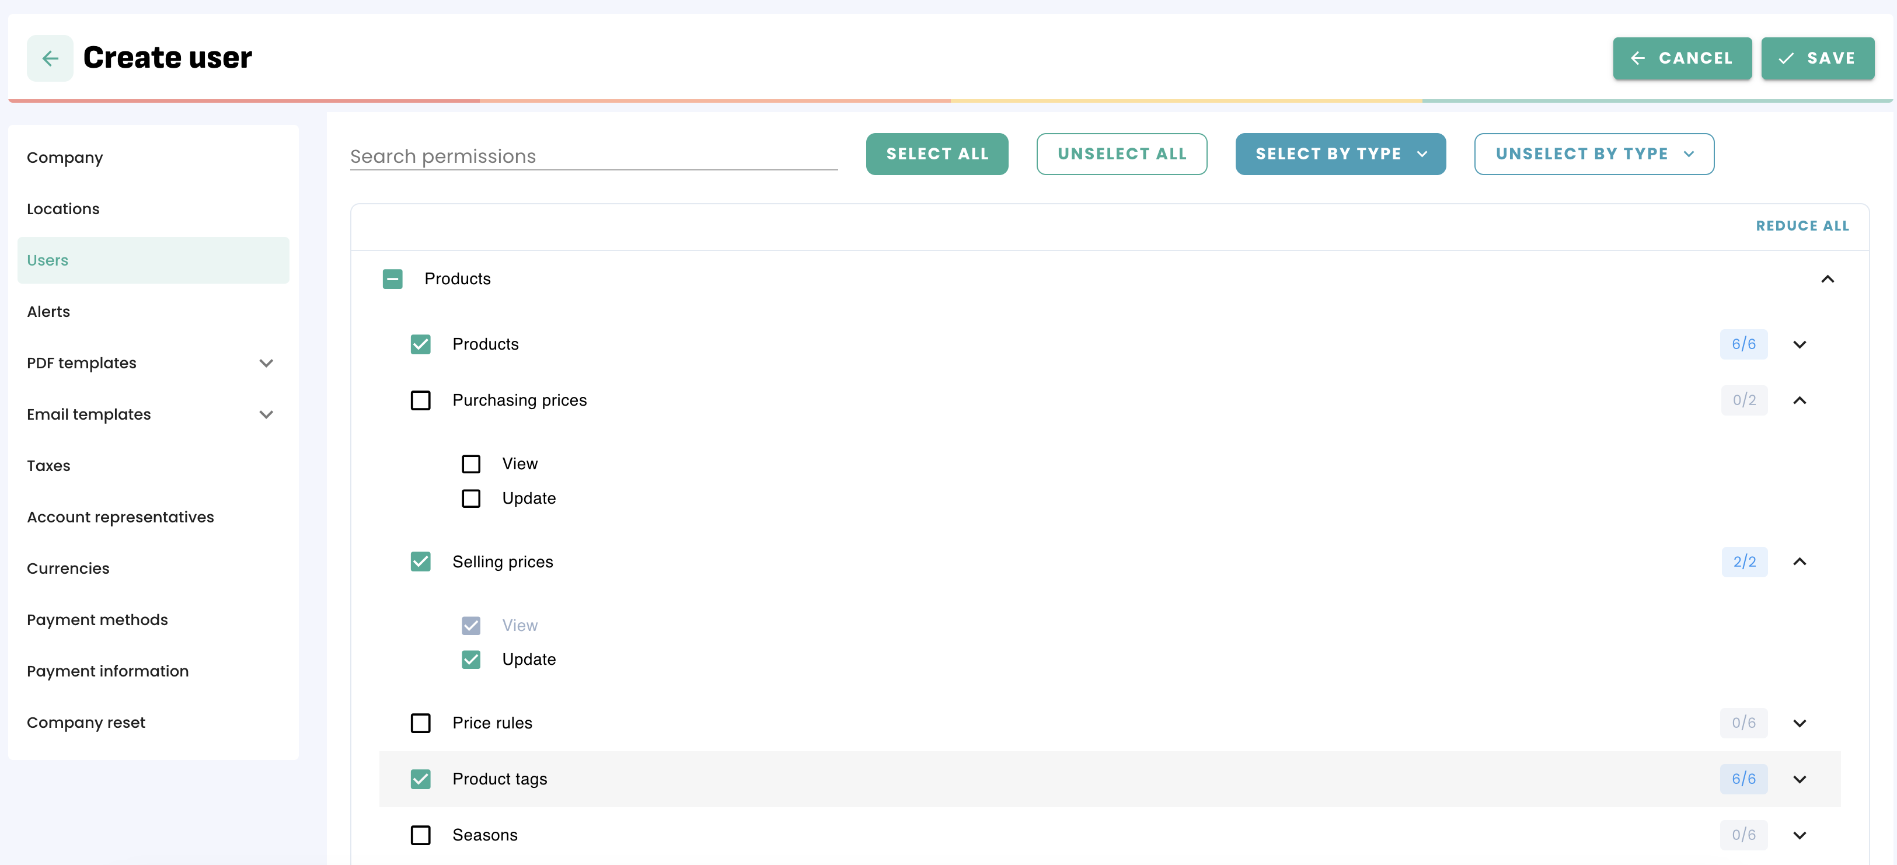This screenshot has height=865, width=1897.
Task: Expand PDF templates in sidebar
Action: 266,363
